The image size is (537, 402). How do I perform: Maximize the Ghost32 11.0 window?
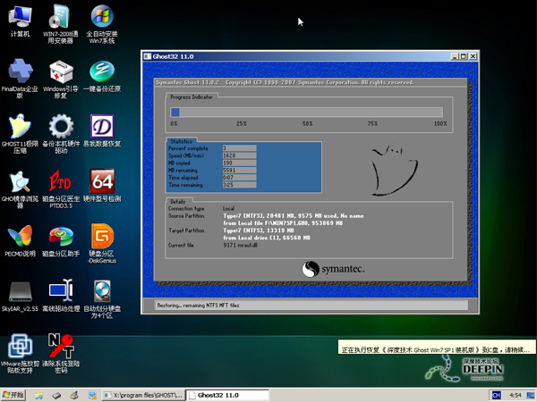[464, 56]
